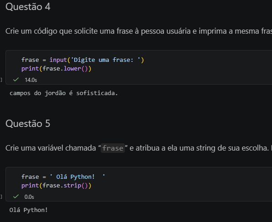
Task: Place cursor in the frase = ' Olá Python! ' line
Action: pos(63,177)
